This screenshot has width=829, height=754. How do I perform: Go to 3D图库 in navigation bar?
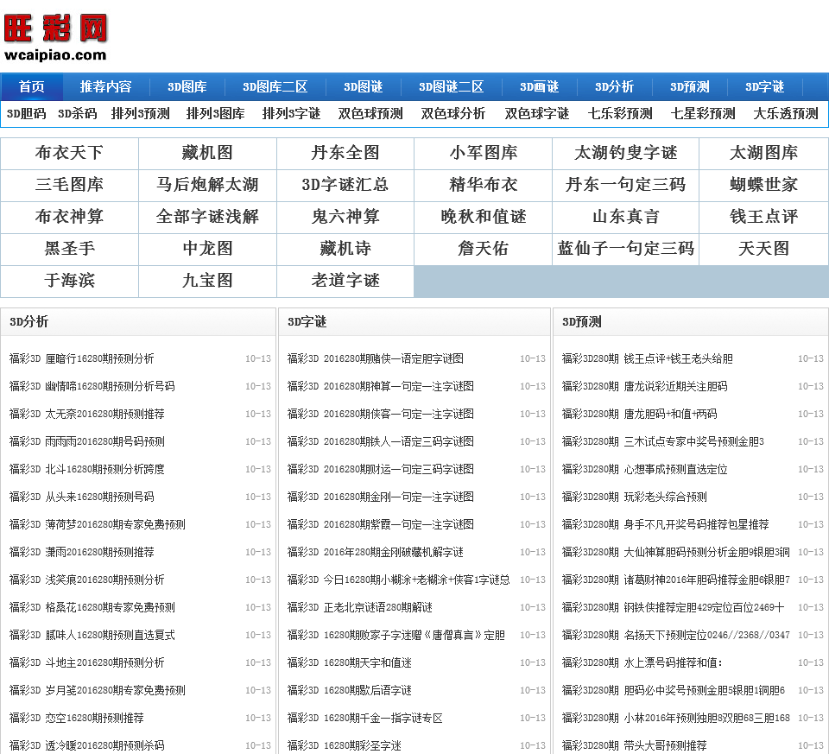click(x=187, y=86)
